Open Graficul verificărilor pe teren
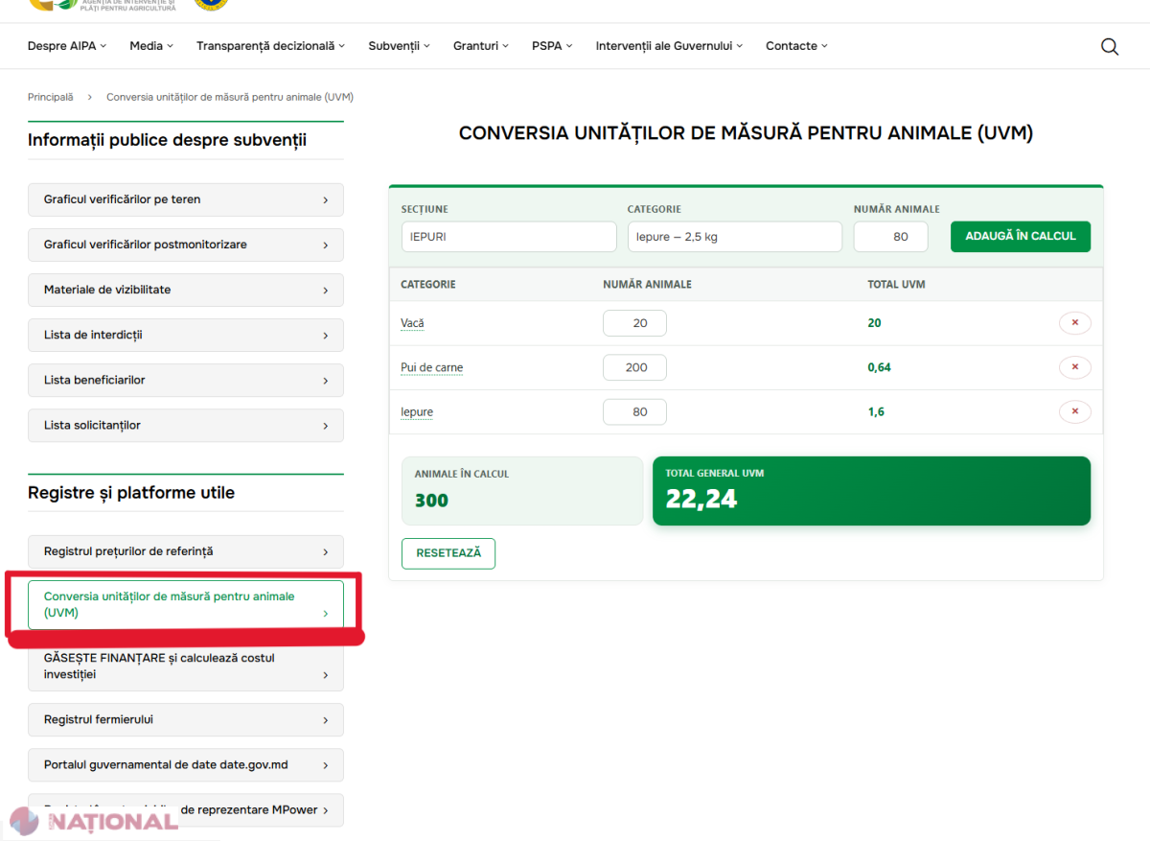This screenshot has height=841, width=1150. coord(186,199)
